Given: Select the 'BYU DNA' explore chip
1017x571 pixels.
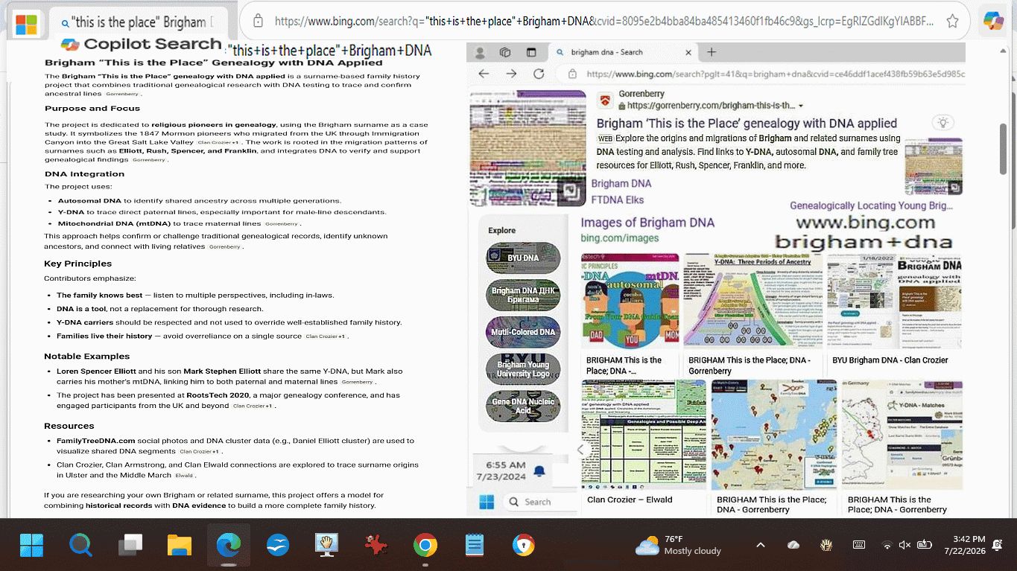Looking at the screenshot, I should tap(523, 258).
